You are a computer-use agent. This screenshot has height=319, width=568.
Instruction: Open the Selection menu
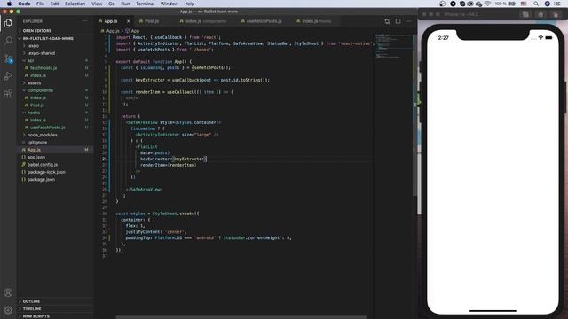click(75, 4)
